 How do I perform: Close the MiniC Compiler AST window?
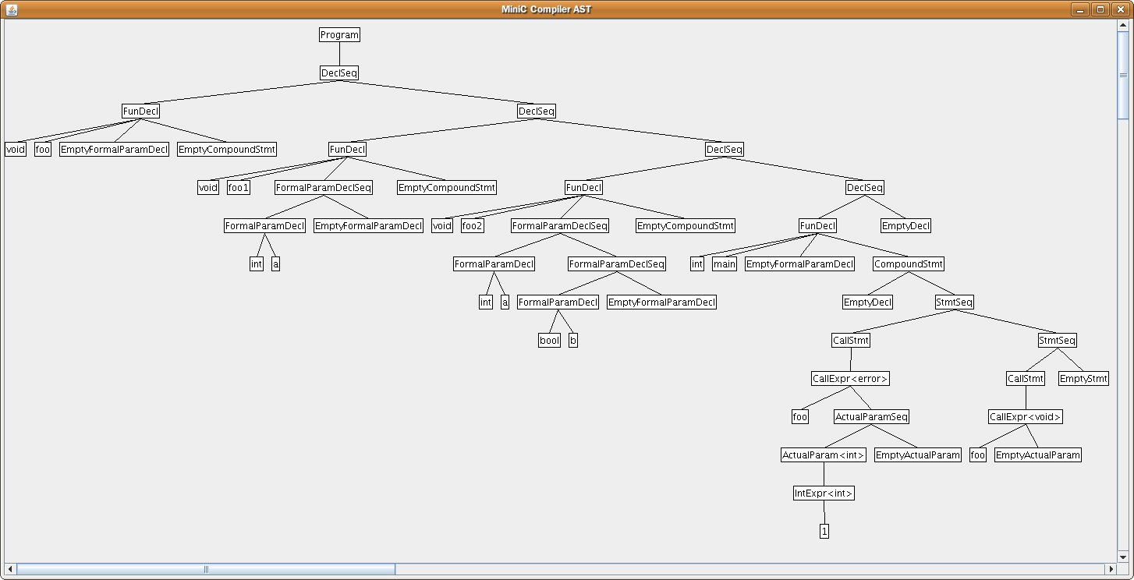(1121, 9)
